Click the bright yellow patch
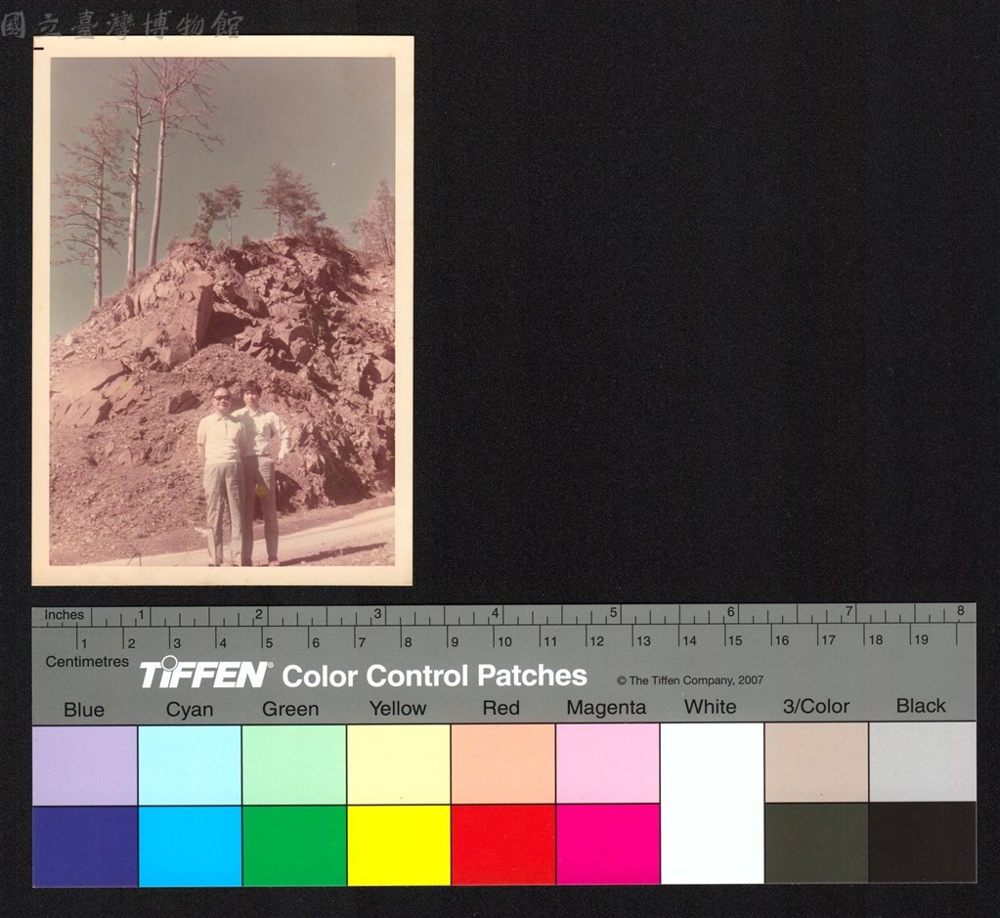1000x918 pixels. [x=399, y=846]
